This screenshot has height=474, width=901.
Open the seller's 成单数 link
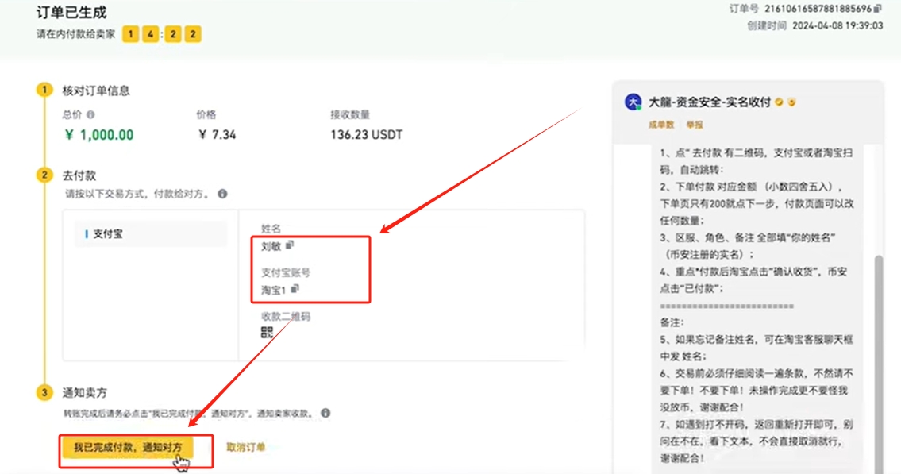(660, 125)
